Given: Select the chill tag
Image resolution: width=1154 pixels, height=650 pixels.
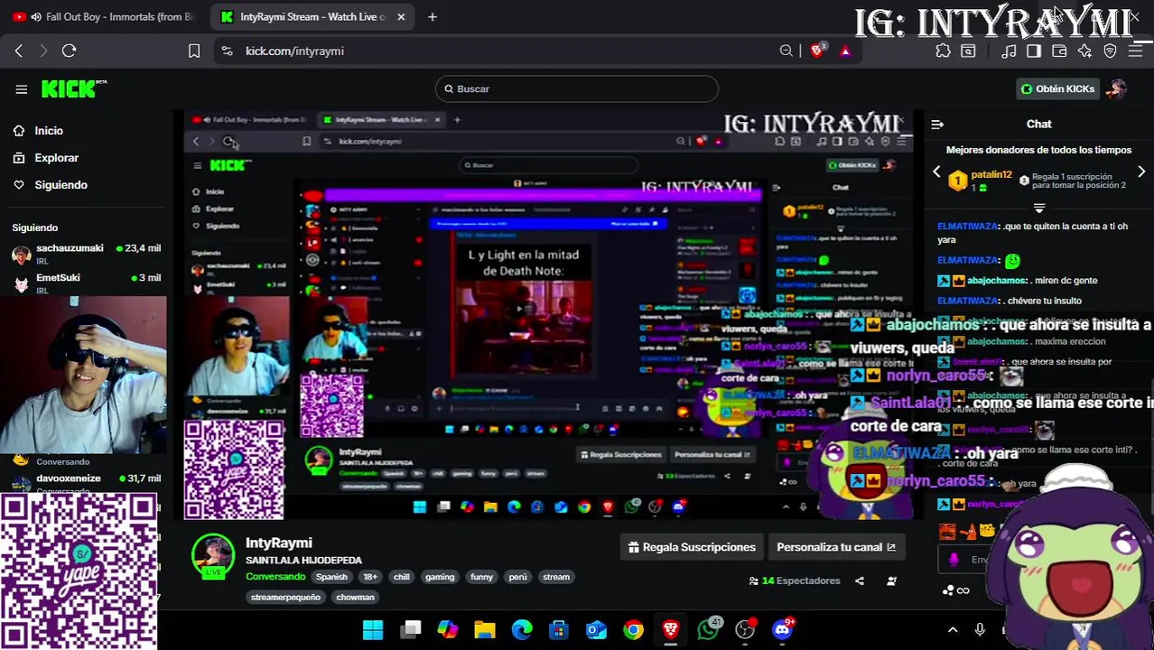Looking at the screenshot, I should pos(402,577).
